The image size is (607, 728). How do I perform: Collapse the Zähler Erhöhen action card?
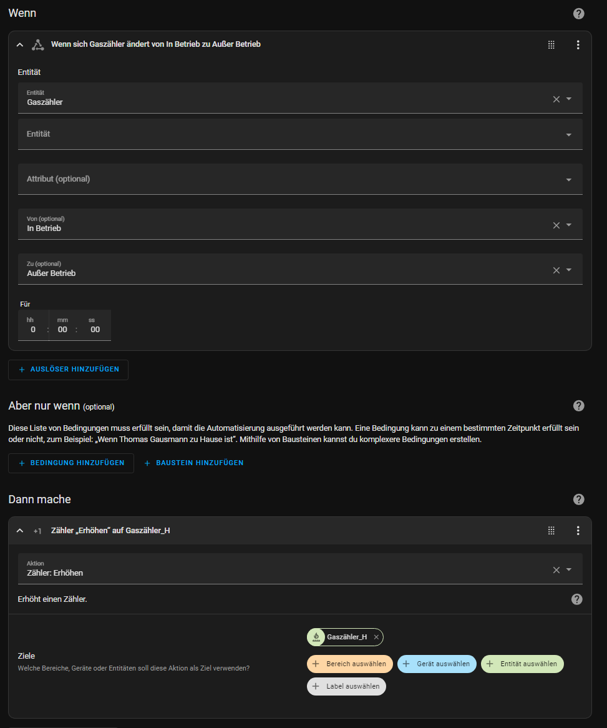pos(20,531)
